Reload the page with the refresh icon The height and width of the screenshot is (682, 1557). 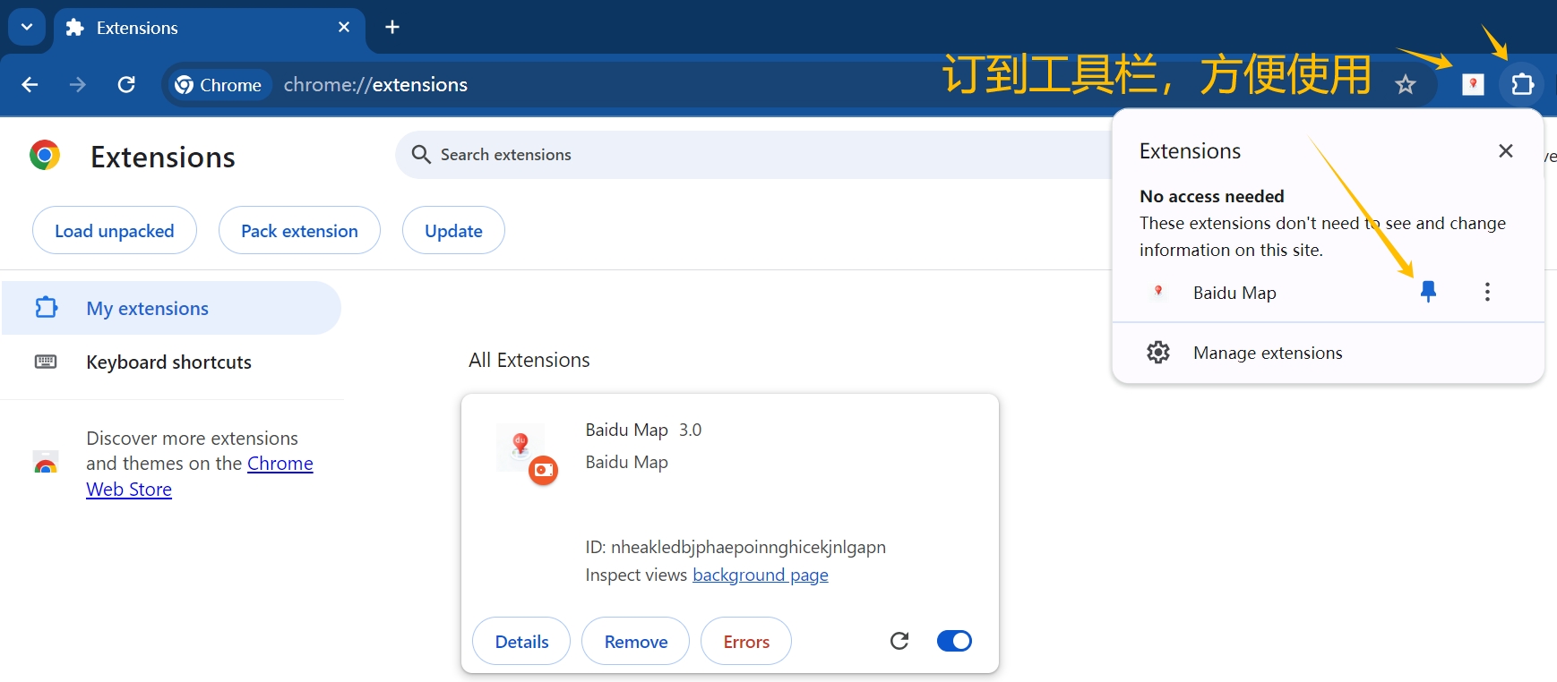pyautogui.click(x=126, y=84)
